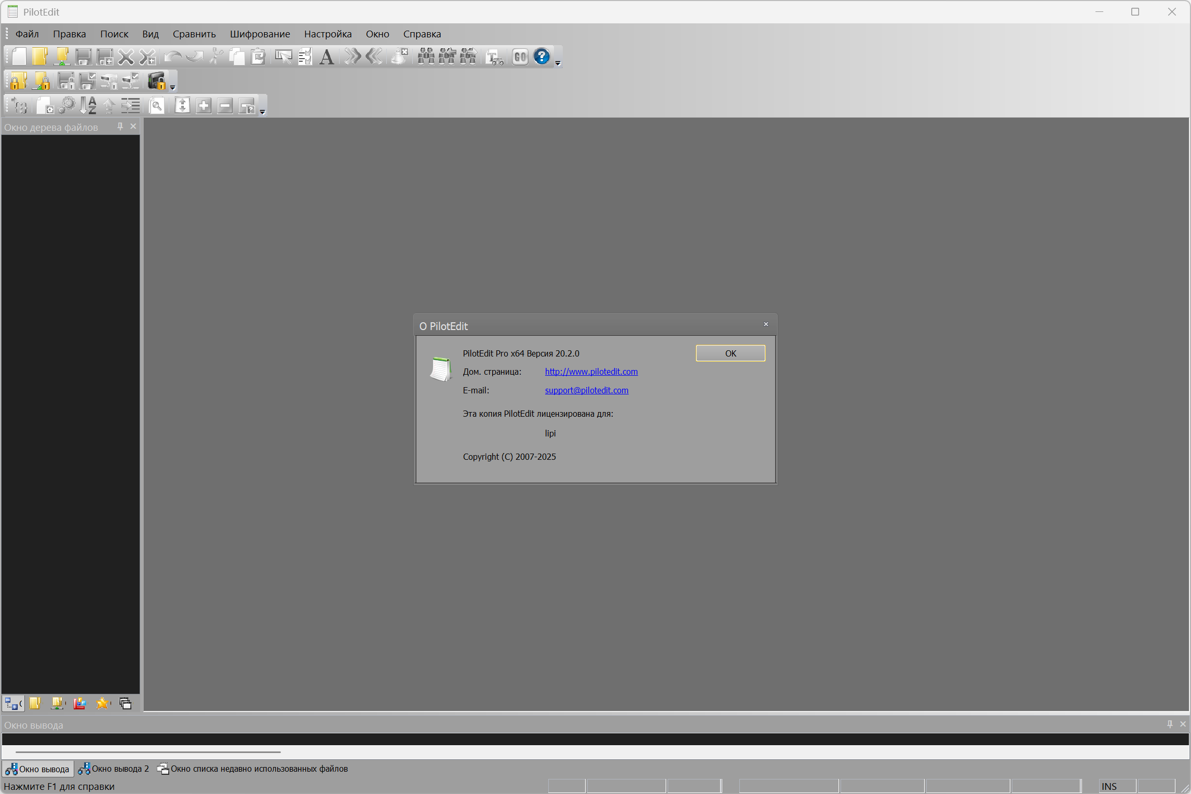Click the plus expand icon in third toolbar

[x=204, y=106]
